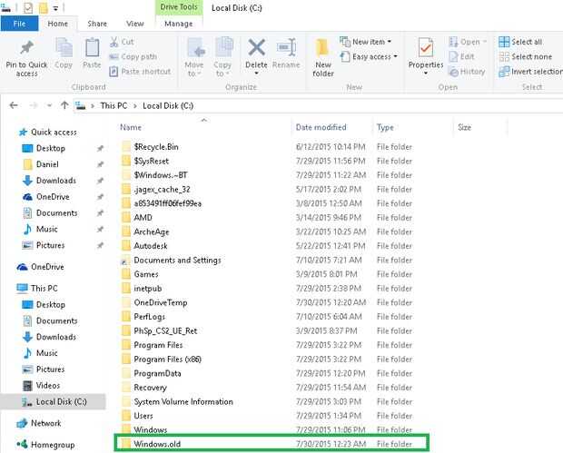Click Select none

(x=525, y=56)
